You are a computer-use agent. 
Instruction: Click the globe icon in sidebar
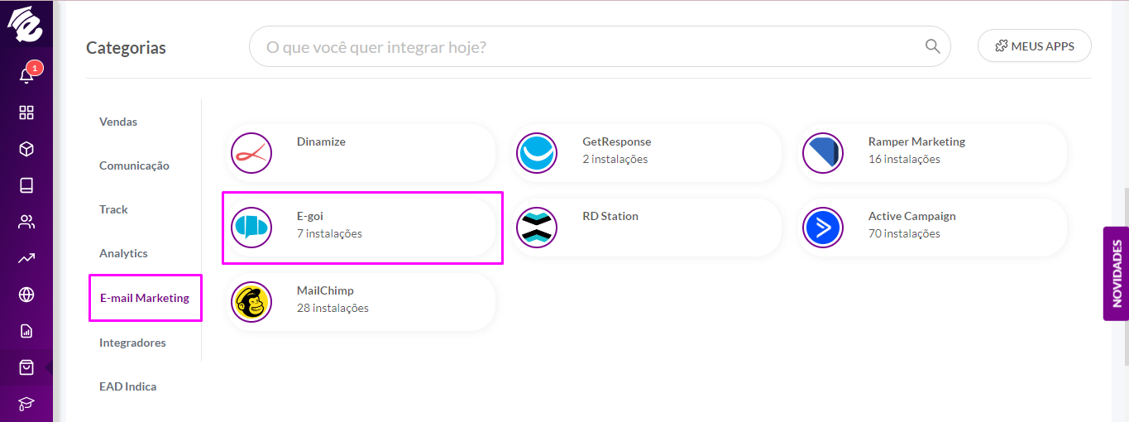point(26,295)
